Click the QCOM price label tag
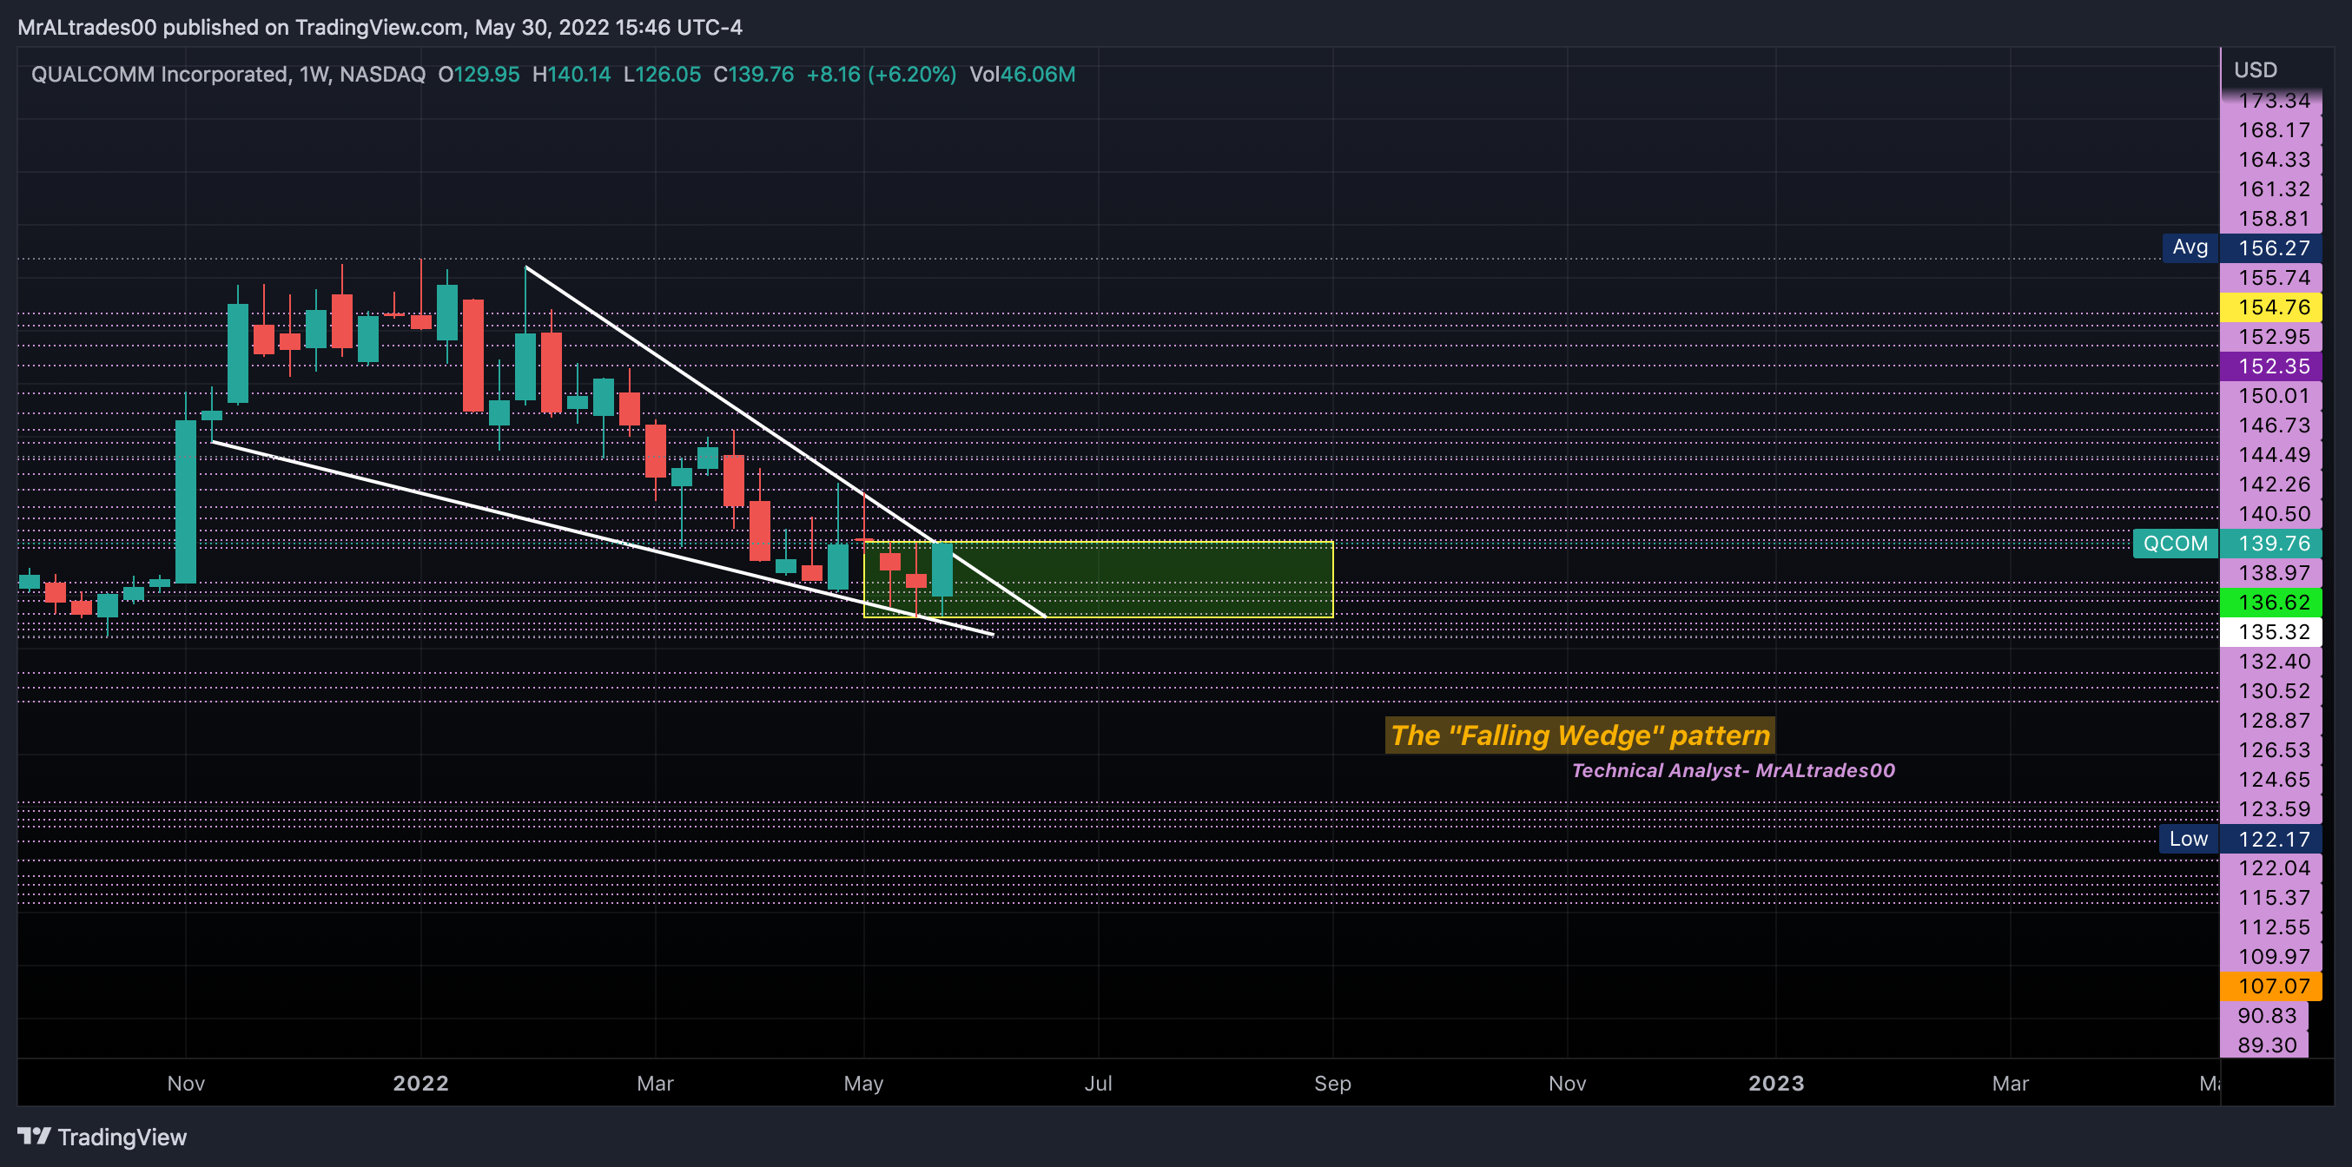Viewport: 2352px width, 1167px height. coord(2175,544)
